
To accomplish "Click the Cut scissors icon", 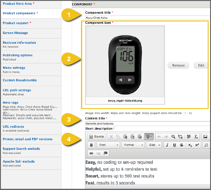I will (111, 137).
